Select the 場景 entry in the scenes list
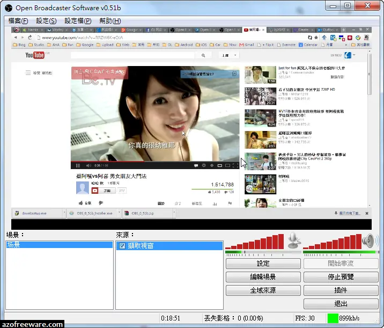384x328 pixels. 60,245
